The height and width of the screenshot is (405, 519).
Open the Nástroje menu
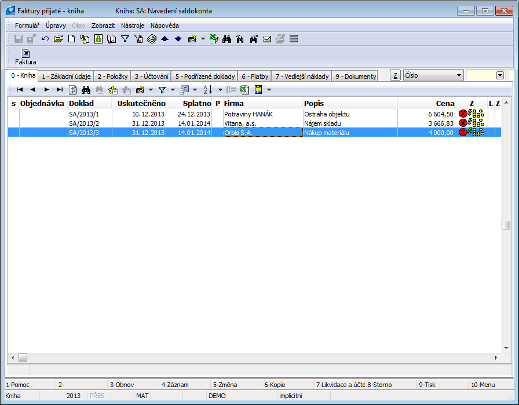click(132, 25)
